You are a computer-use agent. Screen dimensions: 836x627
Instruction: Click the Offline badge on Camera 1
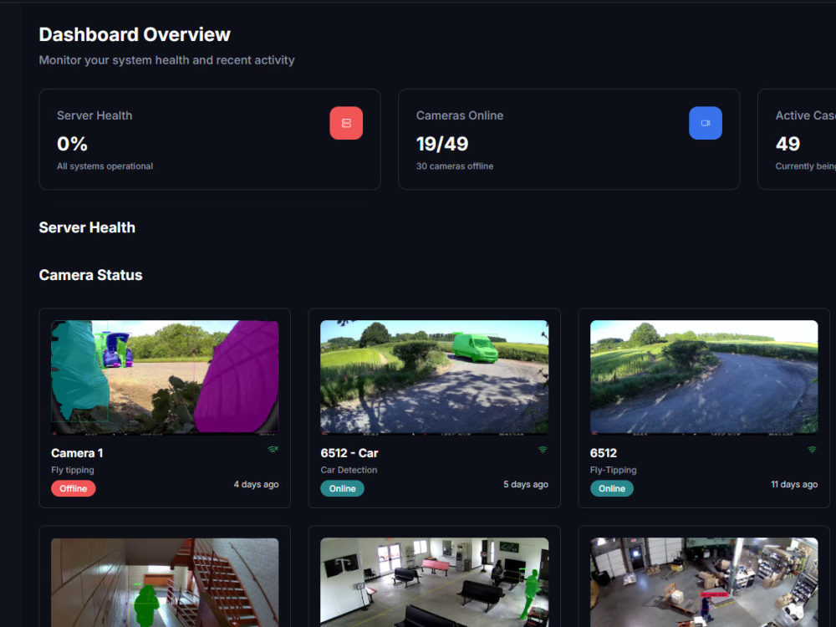coord(74,488)
